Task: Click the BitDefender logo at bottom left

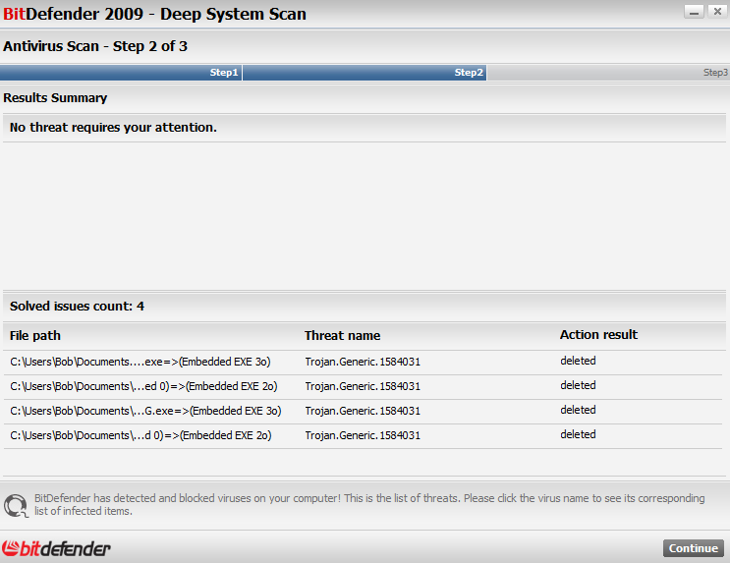Action: [56, 548]
